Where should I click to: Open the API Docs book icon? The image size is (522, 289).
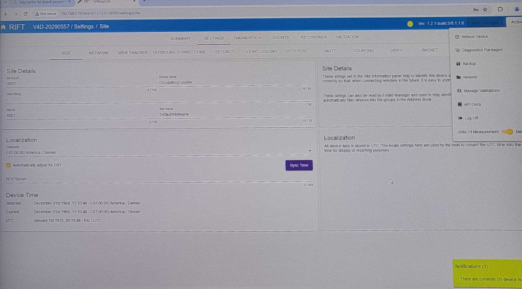coord(459,104)
